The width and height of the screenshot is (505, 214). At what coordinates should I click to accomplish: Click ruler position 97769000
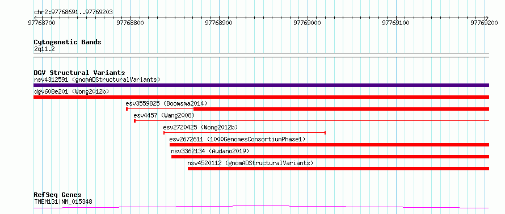click(x=308, y=23)
